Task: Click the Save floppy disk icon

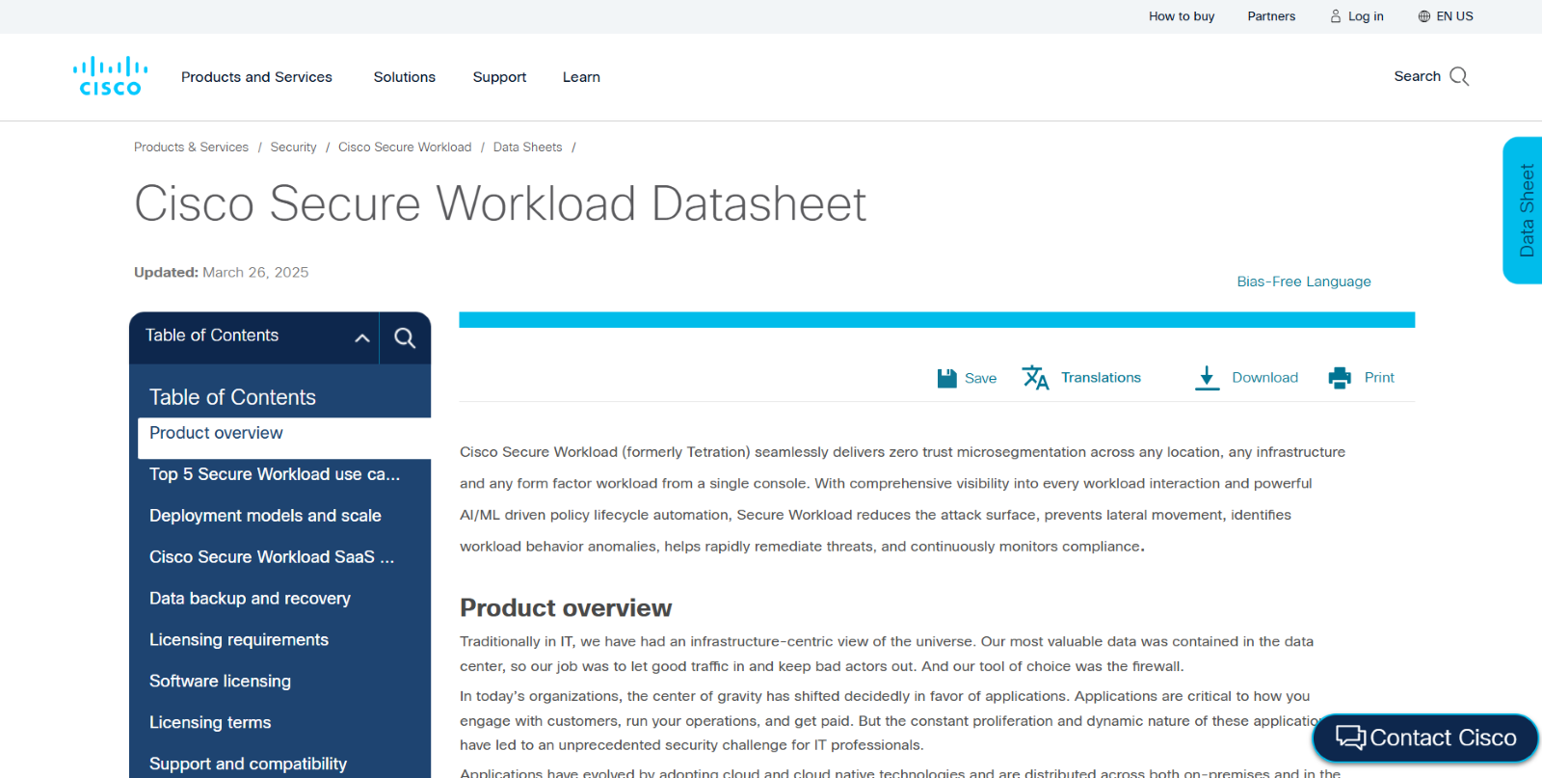Action: click(x=946, y=378)
